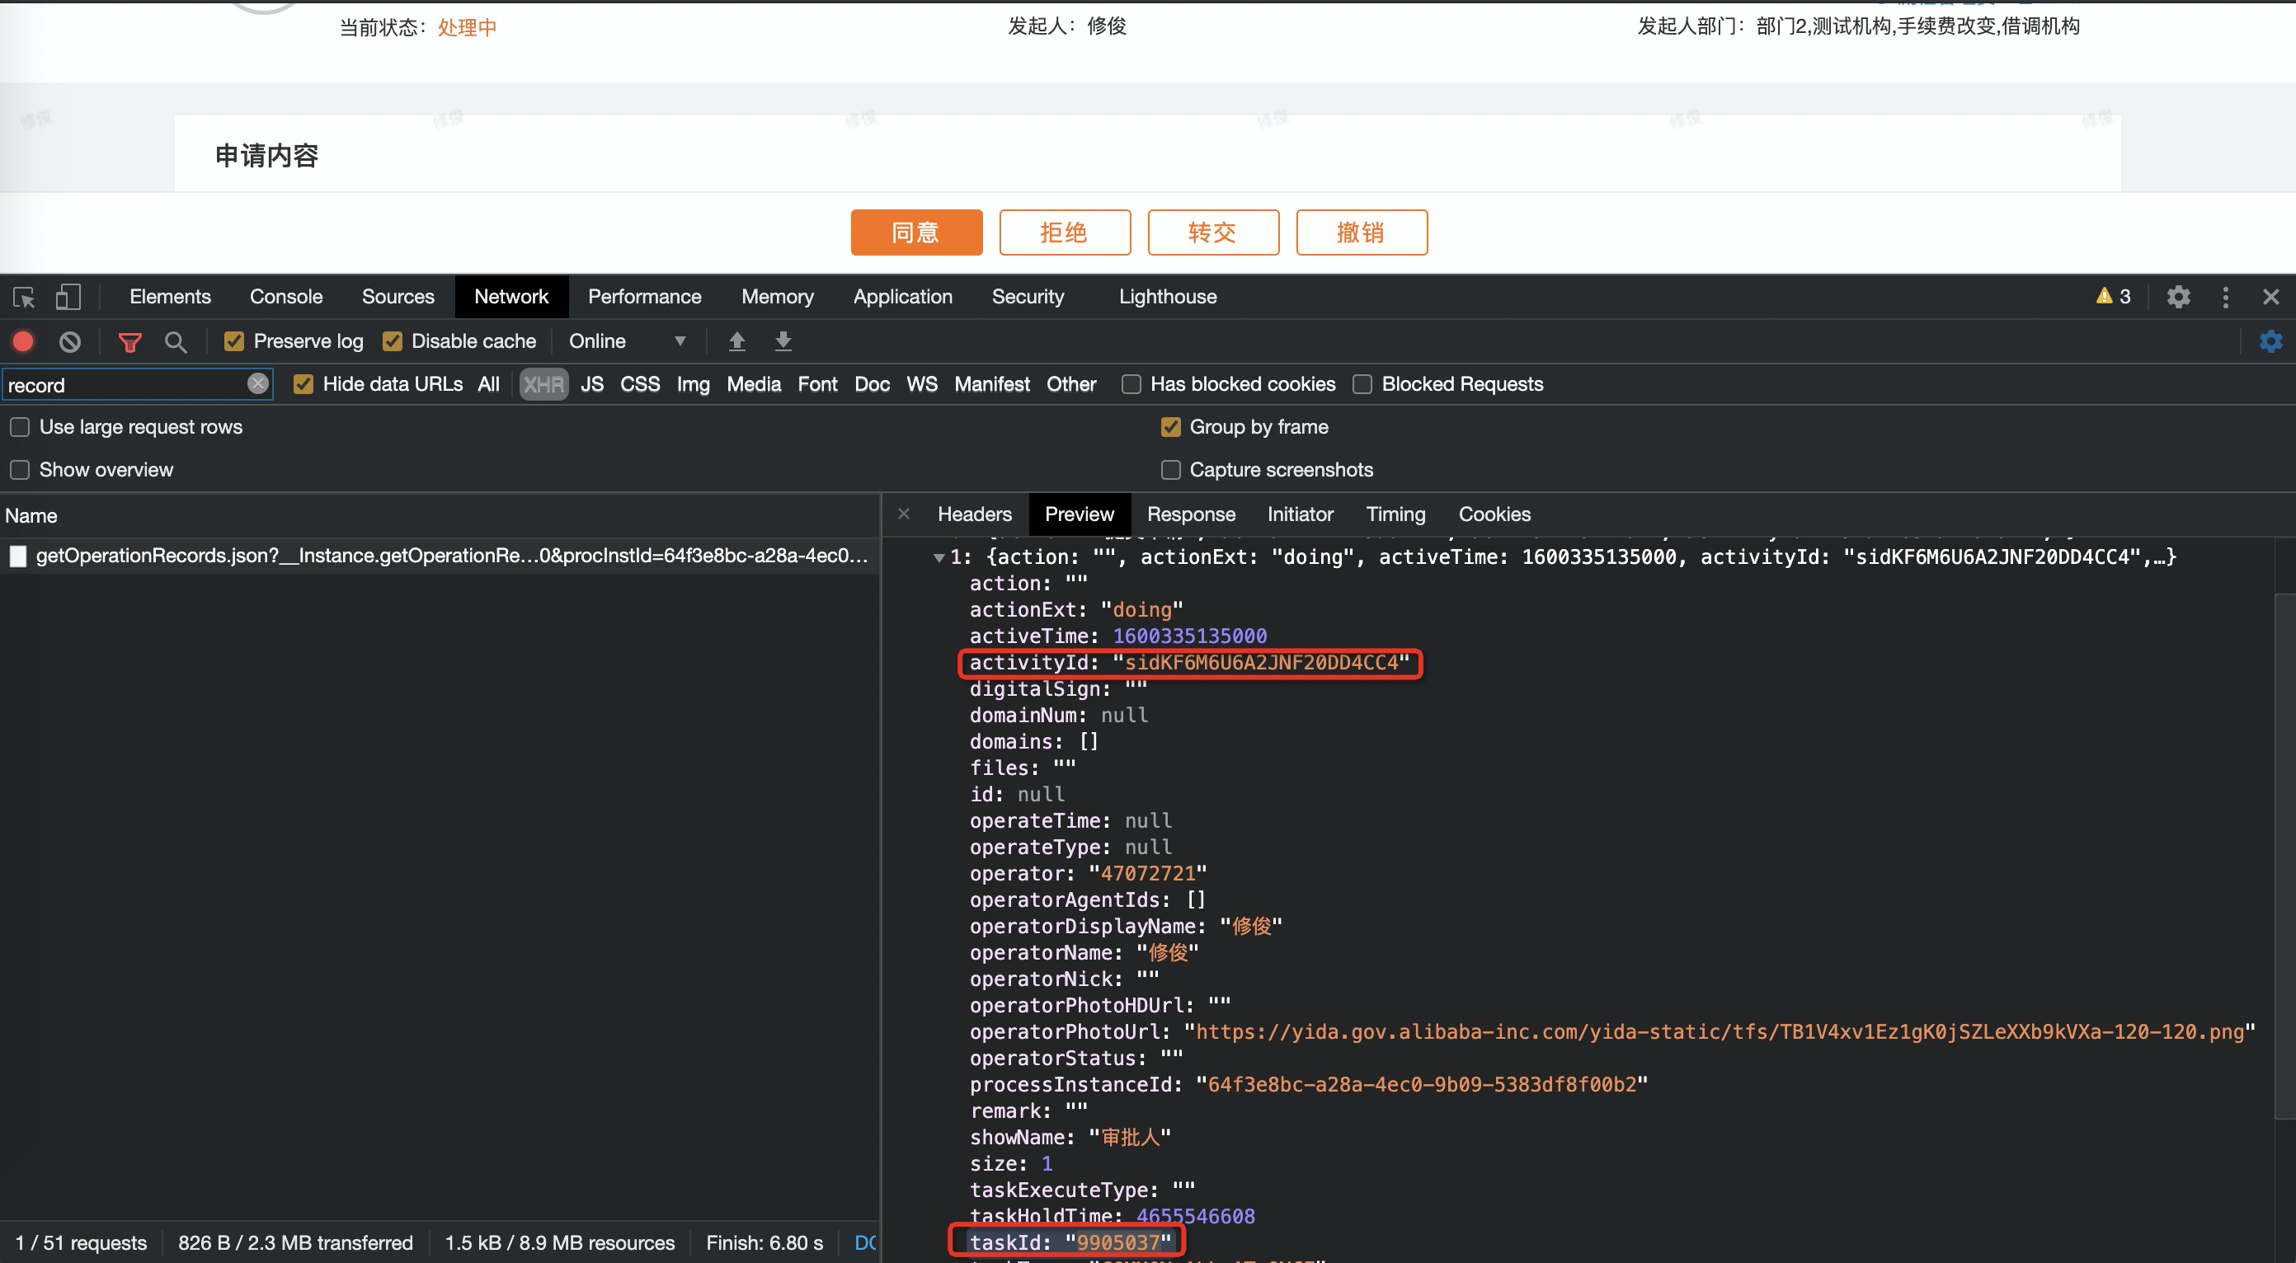The image size is (2296, 1263).
Task: Switch to the Console tab
Action: pyautogui.click(x=285, y=297)
